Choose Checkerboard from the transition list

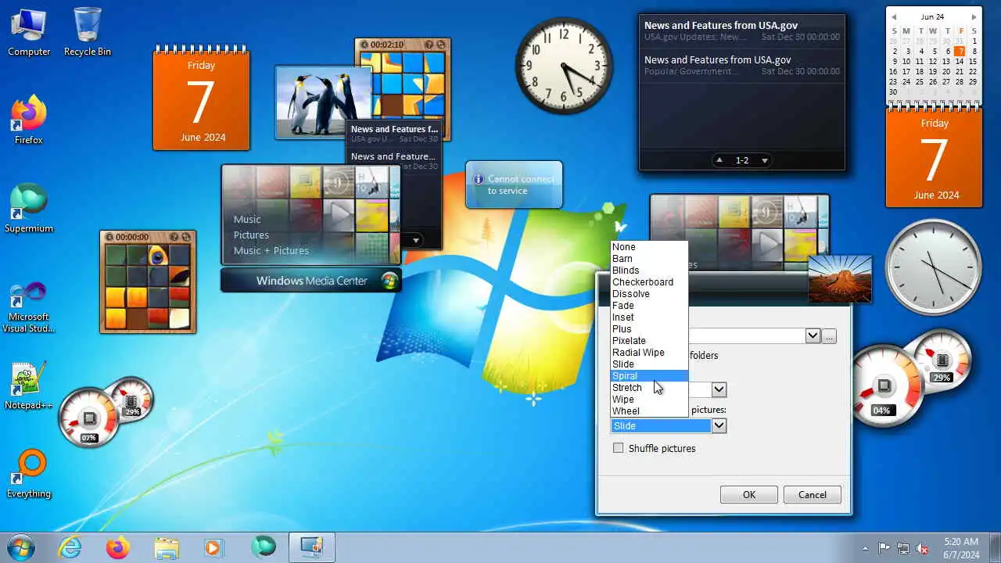point(649,282)
